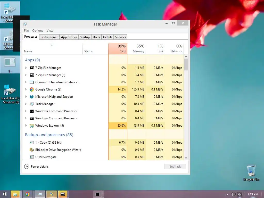Switch to the Details tab
This screenshot has height=198, width=264.
(x=108, y=37)
